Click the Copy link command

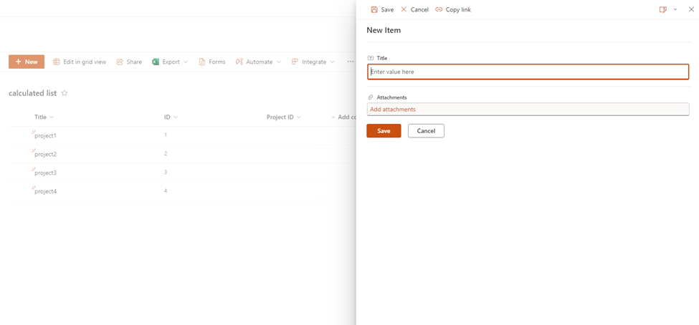[x=453, y=9]
